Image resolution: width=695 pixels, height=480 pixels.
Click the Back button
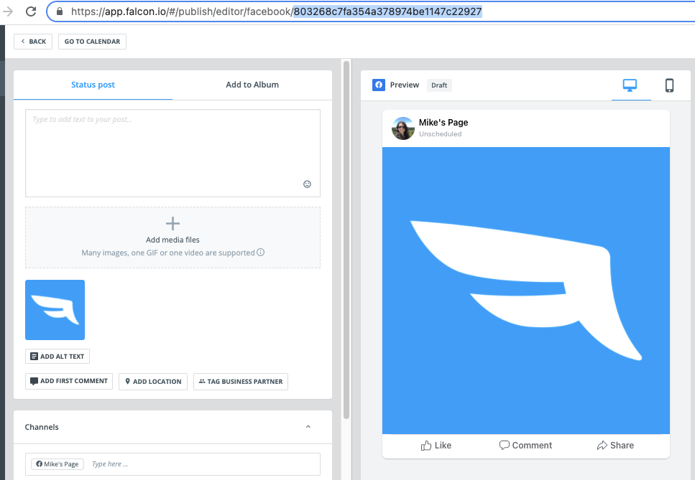33,42
